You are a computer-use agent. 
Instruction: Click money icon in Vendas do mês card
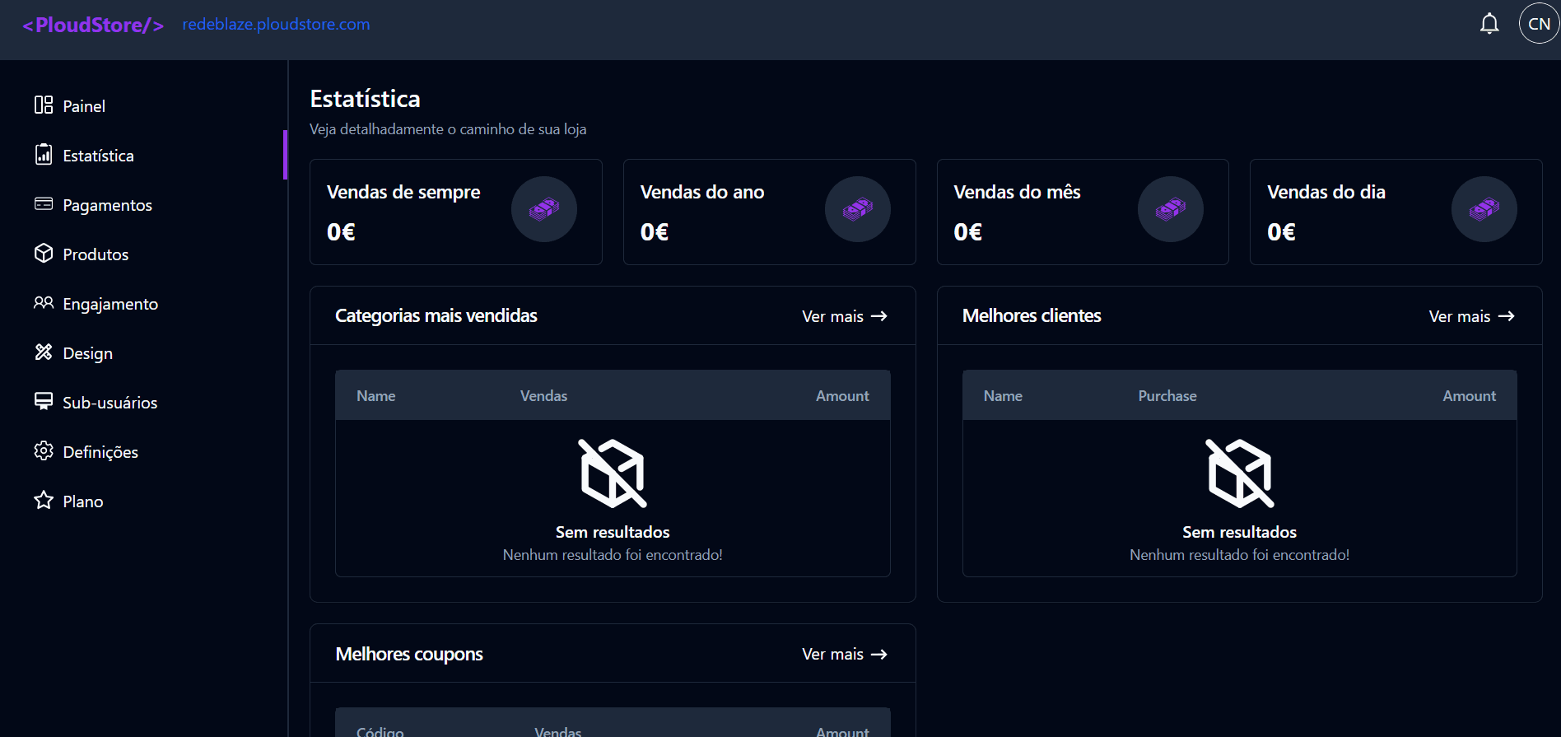tap(1171, 209)
